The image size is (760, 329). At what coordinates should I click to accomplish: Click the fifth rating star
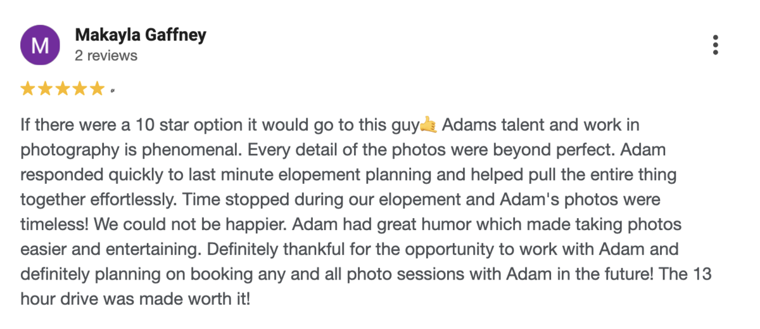click(96, 89)
